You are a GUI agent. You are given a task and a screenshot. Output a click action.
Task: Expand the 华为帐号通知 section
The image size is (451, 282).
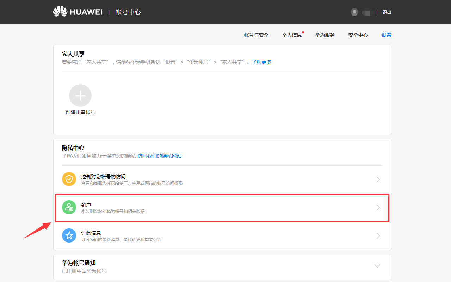[377, 266]
